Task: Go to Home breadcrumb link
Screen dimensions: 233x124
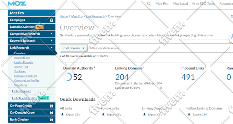Action: (x=64, y=16)
